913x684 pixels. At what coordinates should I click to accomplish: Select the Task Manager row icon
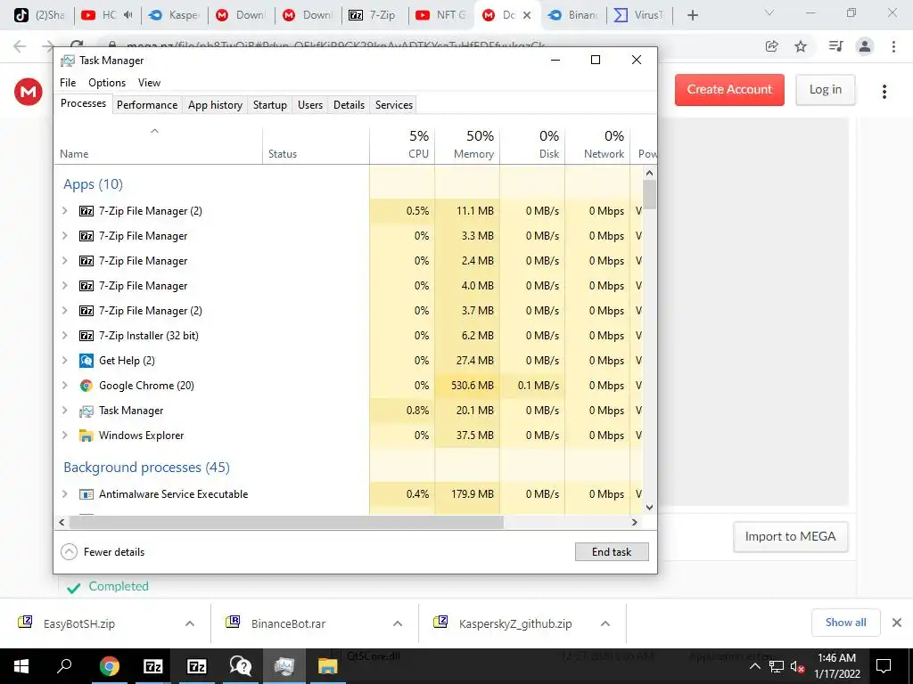coord(86,411)
